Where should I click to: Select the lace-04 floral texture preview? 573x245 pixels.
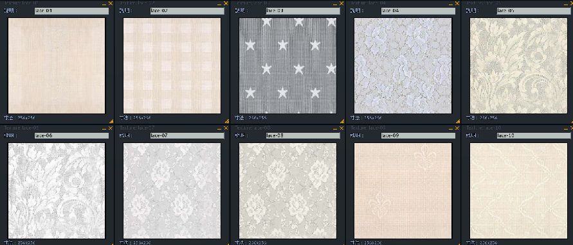tap(403, 65)
